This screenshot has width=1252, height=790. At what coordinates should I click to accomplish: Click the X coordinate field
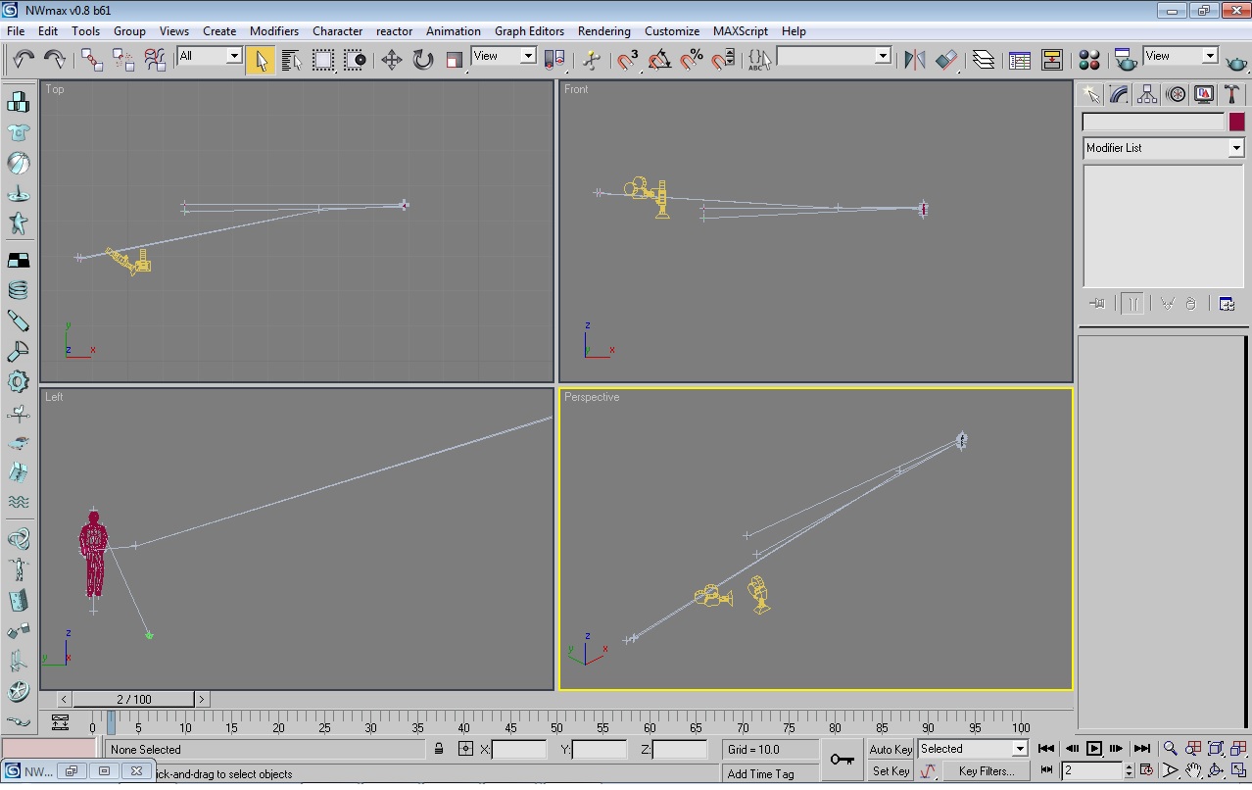click(519, 750)
